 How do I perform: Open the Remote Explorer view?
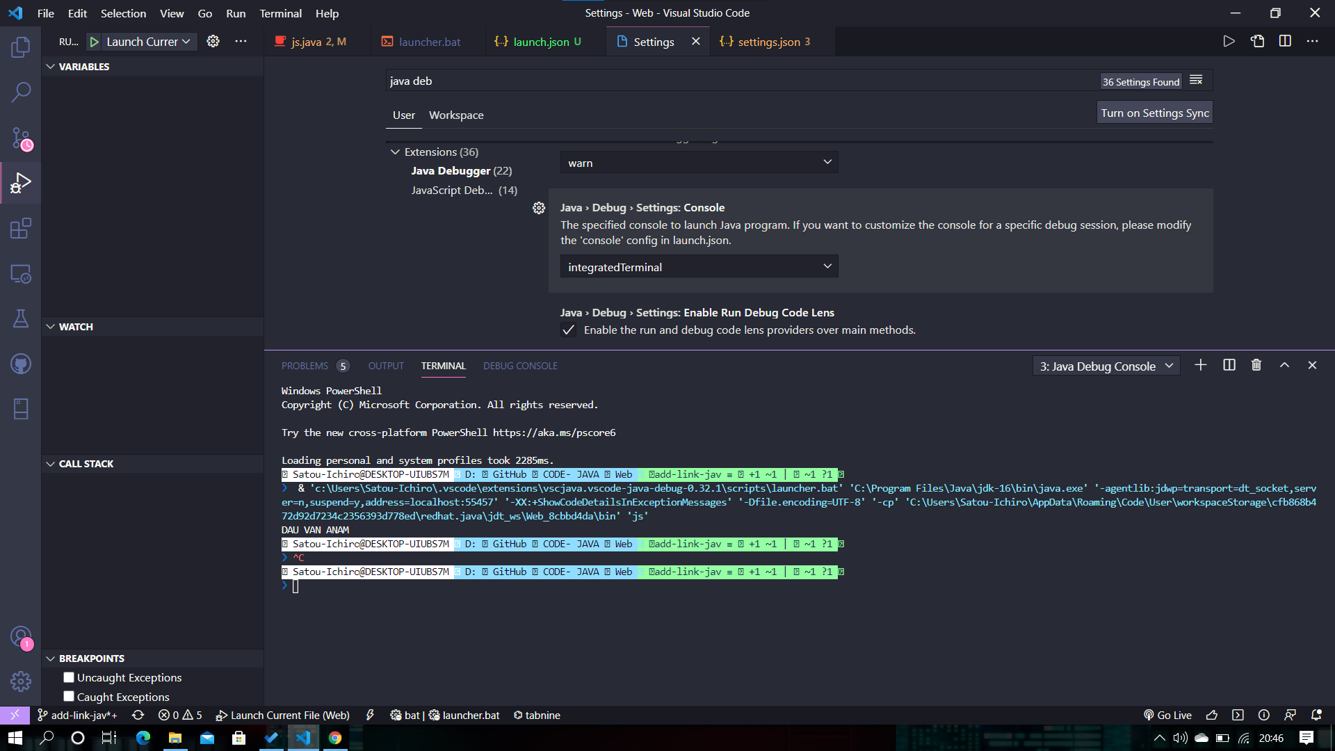tap(21, 274)
